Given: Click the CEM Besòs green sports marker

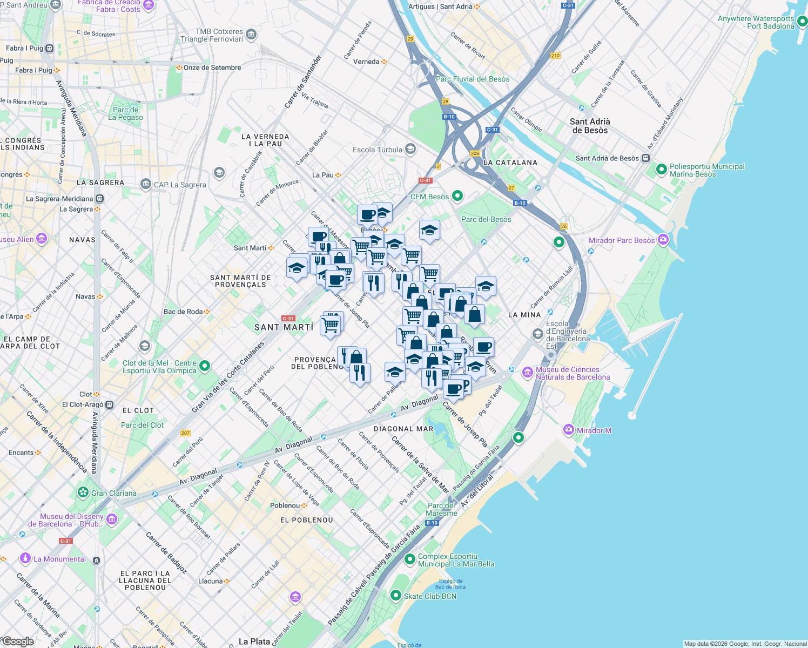Looking at the screenshot, I should pos(457,197).
